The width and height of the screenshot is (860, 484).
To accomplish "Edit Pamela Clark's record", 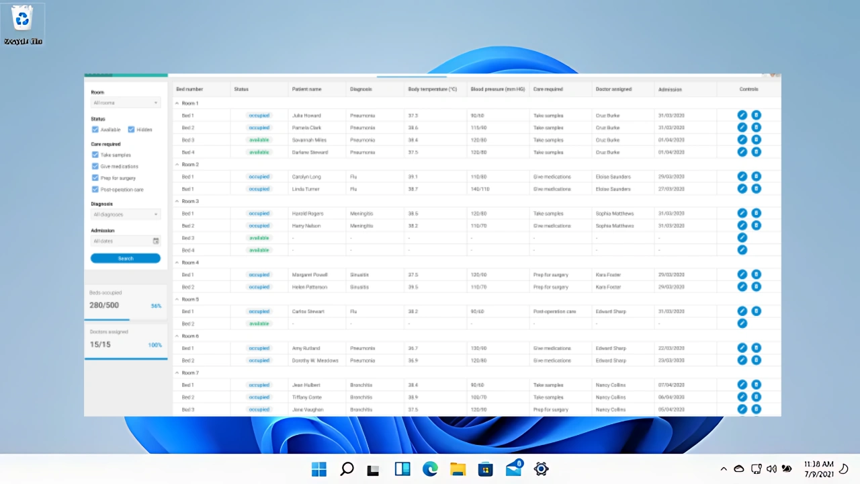I will pos(742,128).
